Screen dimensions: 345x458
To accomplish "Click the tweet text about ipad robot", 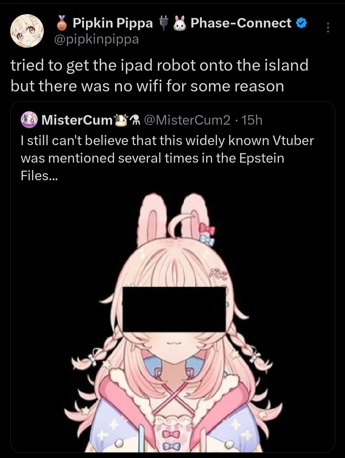I will tap(159, 76).
